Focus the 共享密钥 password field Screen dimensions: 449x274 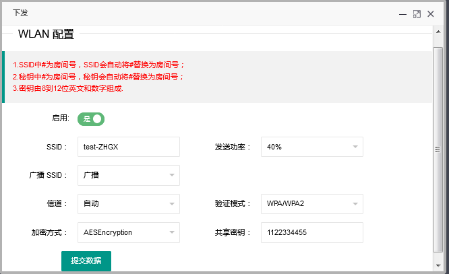coord(312,232)
